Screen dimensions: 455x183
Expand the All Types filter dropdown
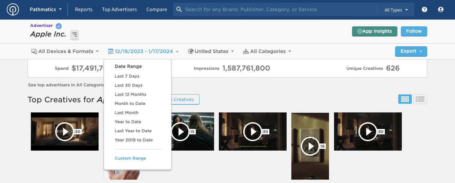[x=396, y=10]
